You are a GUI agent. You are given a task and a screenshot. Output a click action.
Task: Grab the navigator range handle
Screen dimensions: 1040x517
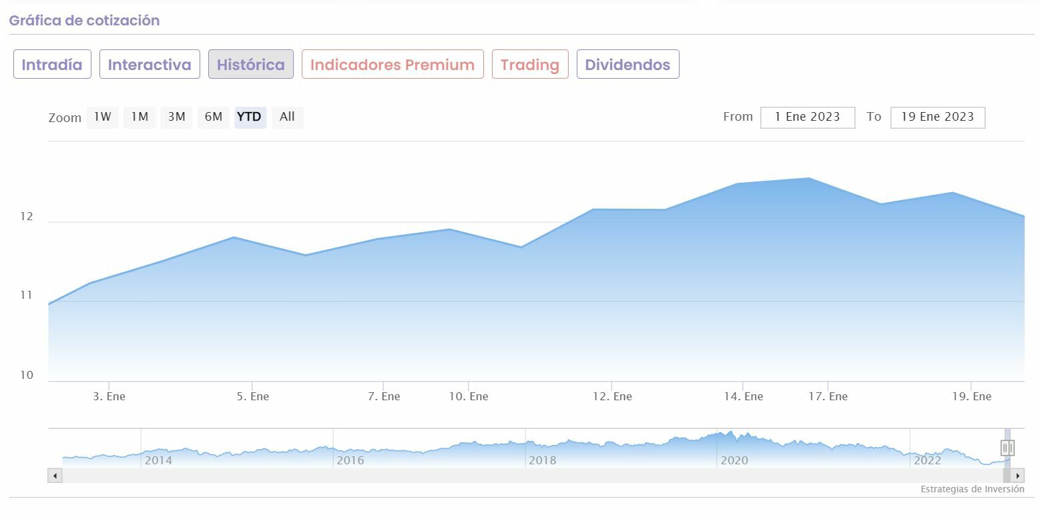tap(1007, 447)
